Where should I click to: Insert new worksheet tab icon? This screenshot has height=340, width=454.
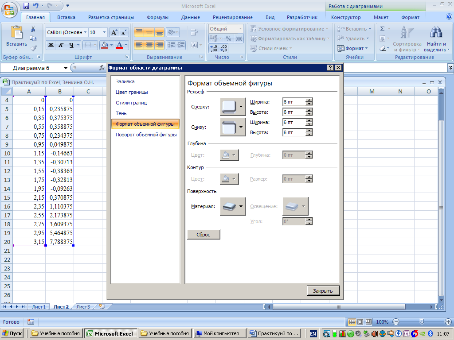(102, 307)
